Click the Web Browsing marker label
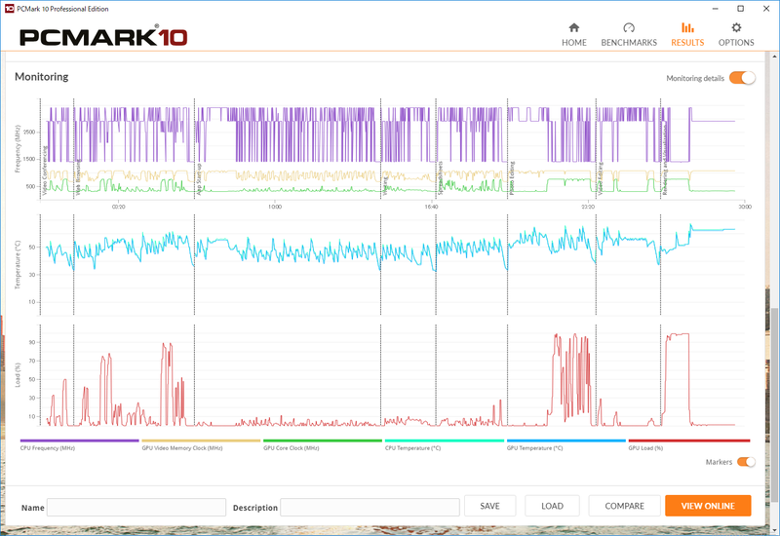The height and width of the screenshot is (536, 780). [78, 176]
